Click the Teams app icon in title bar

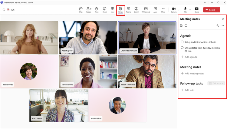(x=2, y=2)
